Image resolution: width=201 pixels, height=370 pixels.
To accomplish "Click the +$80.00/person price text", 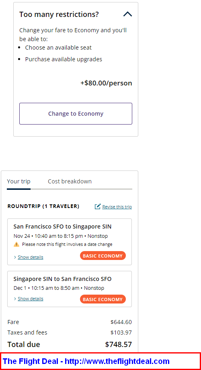I will click(106, 83).
